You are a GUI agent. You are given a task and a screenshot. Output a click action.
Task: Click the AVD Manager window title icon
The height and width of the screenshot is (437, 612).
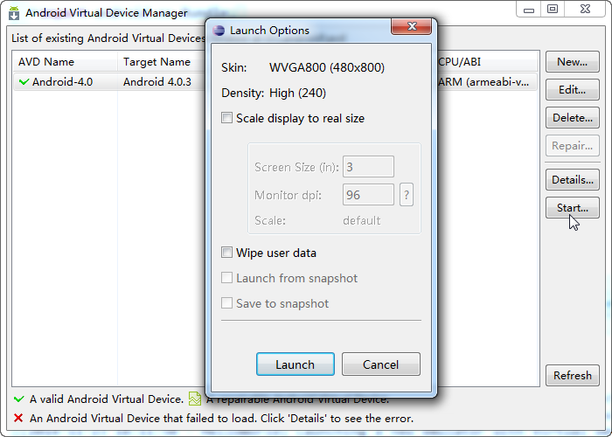14,13
